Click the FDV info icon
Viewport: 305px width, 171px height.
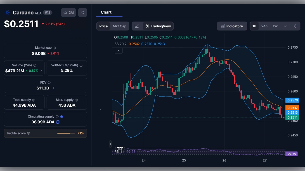point(49,82)
